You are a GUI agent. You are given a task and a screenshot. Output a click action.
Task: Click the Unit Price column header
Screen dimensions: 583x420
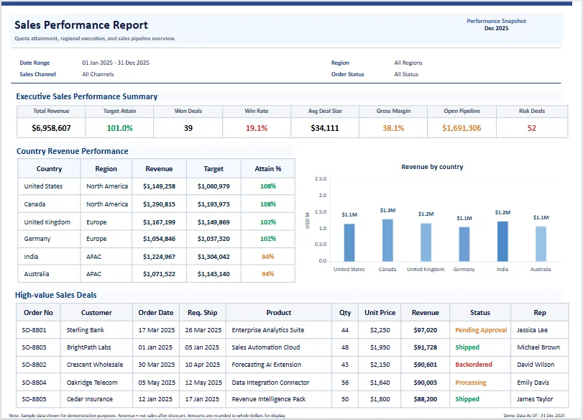click(x=380, y=313)
